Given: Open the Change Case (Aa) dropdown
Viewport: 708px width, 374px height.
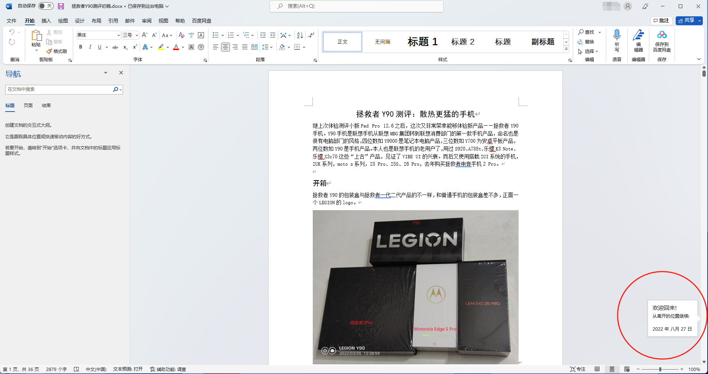Looking at the screenshot, I should coord(167,35).
